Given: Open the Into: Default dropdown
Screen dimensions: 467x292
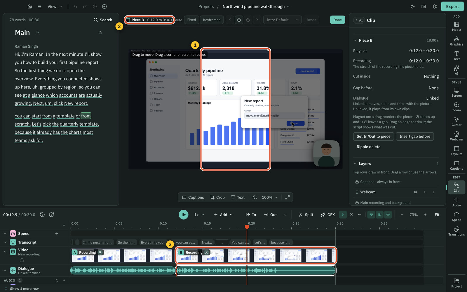Looking at the screenshot, I should [283, 20].
